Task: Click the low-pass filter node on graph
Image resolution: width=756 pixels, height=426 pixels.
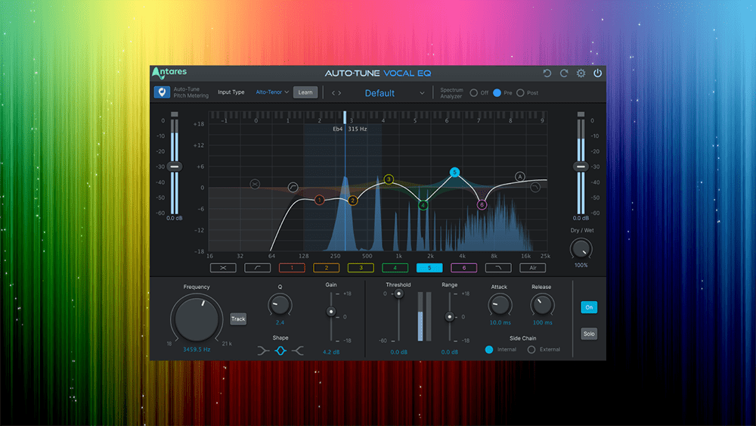Action: pyautogui.click(x=535, y=187)
